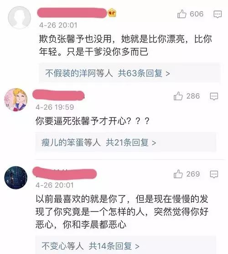This screenshot has height=254, width=228.
Task: Click the redacted username of first commenter
Action: coord(72,13)
